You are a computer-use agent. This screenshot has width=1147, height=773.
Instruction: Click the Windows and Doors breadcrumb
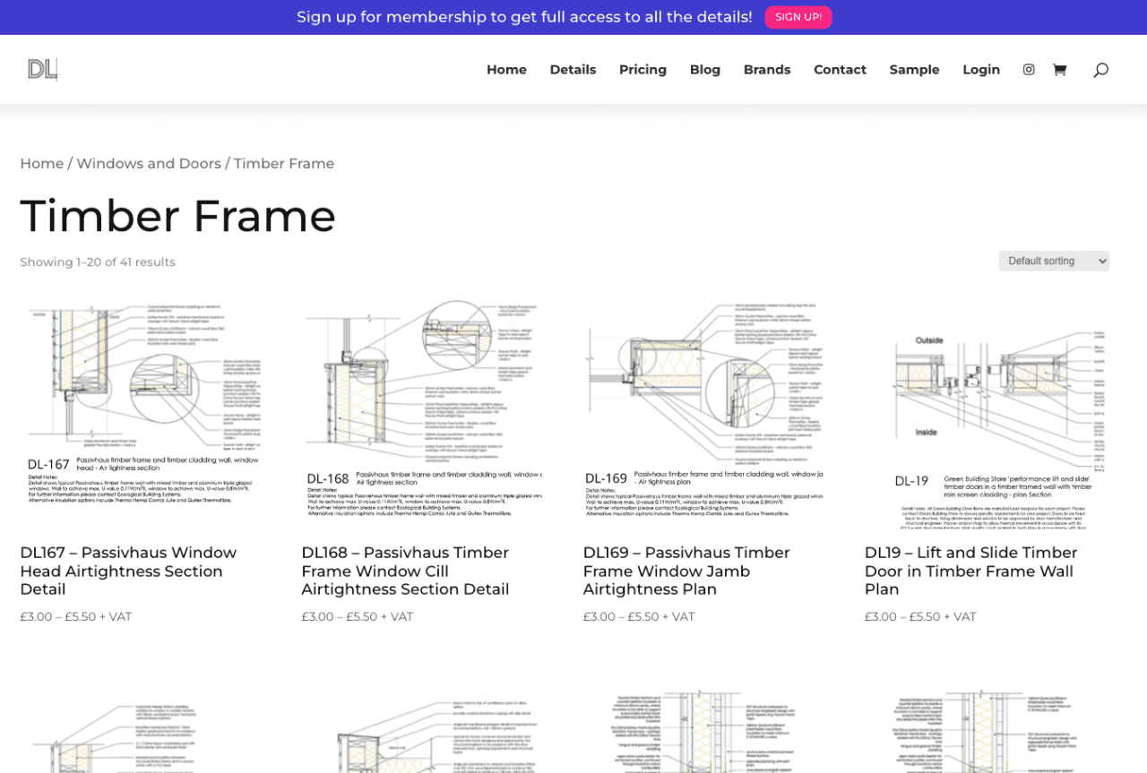coord(149,163)
